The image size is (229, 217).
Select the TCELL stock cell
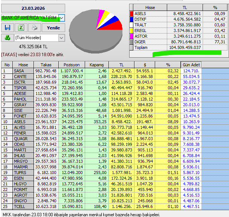(x=23, y=206)
